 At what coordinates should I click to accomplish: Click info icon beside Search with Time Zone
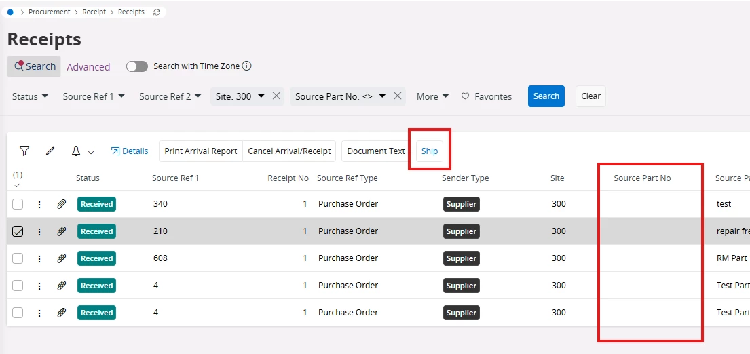pyautogui.click(x=247, y=66)
